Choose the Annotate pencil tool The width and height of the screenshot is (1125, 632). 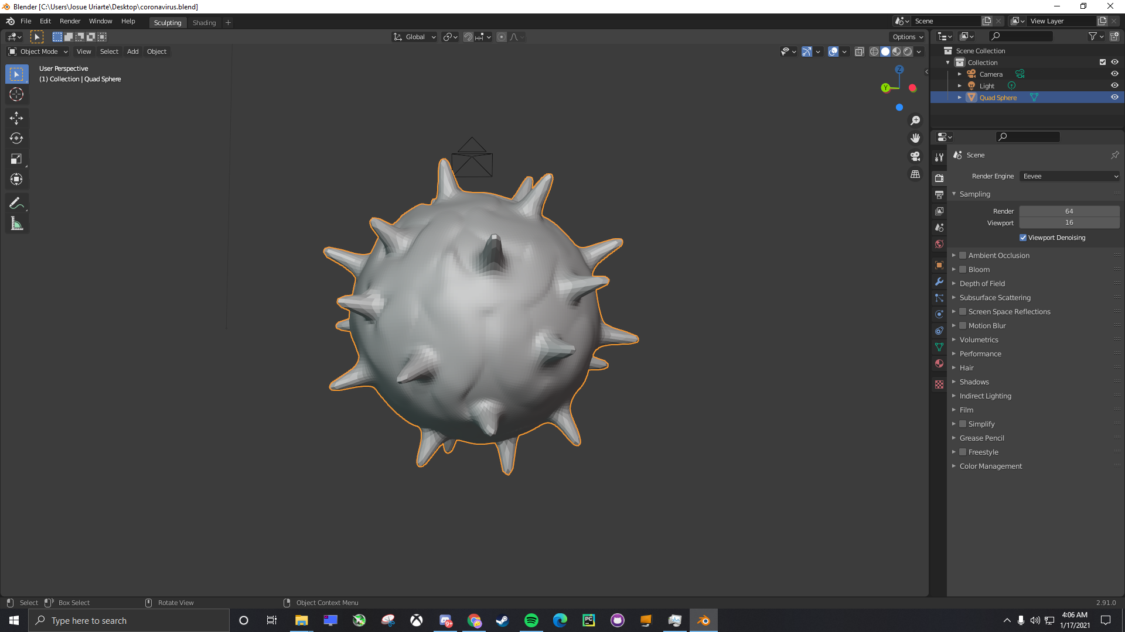coord(16,203)
